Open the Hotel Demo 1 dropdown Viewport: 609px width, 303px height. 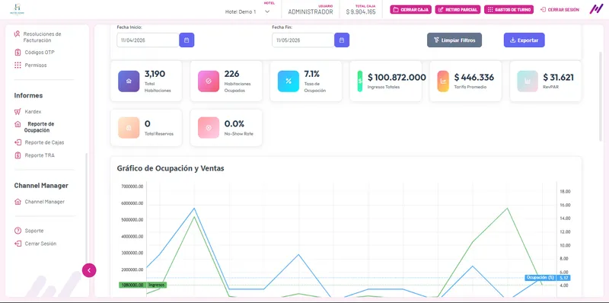(247, 11)
